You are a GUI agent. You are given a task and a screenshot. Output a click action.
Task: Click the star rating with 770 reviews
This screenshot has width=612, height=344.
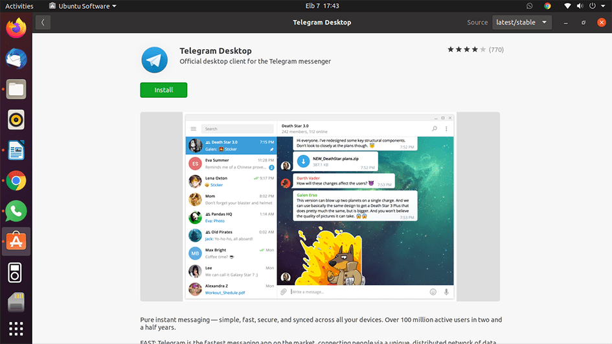click(475, 50)
